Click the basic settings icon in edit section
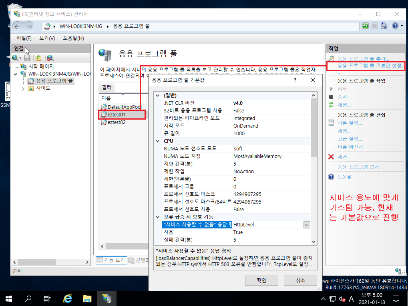 point(331,123)
